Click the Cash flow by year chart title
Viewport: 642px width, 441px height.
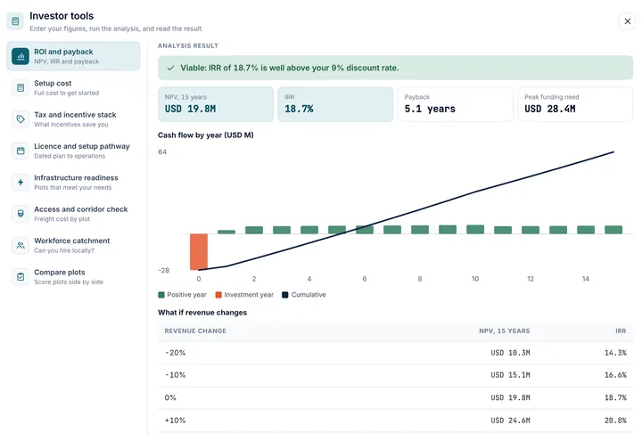coord(206,135)
